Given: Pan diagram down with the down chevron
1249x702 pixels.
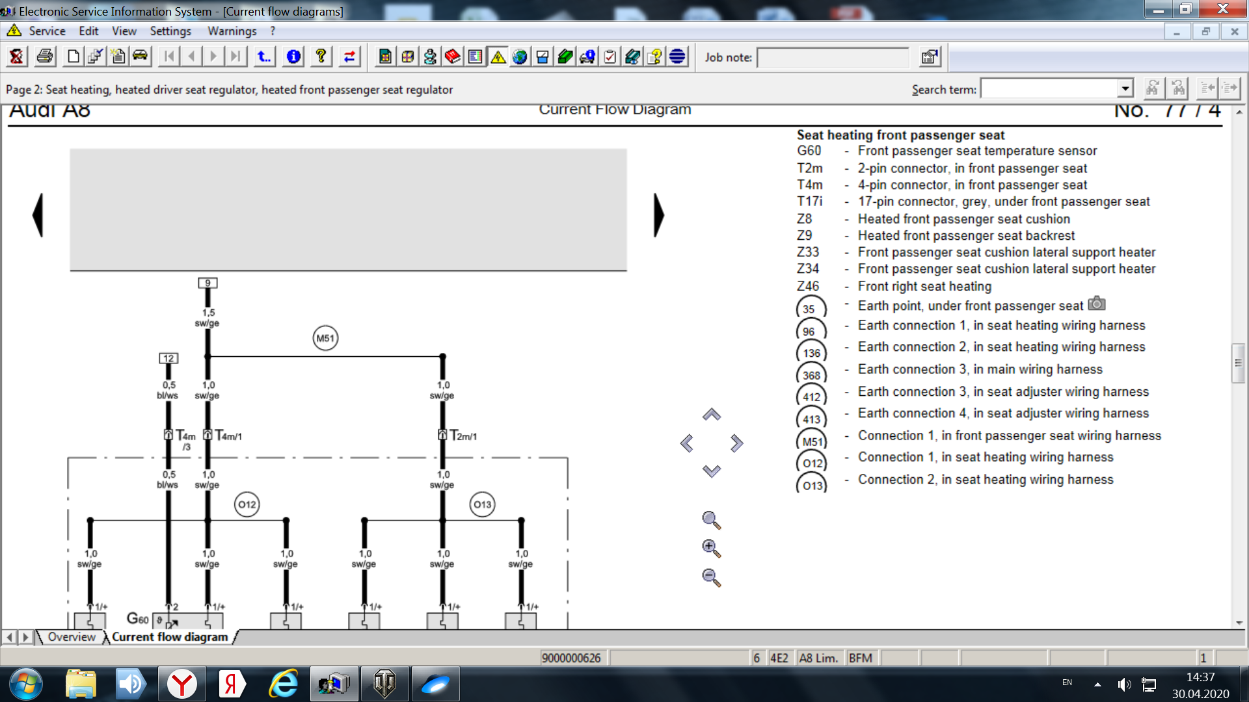Looking at the screenshot, I should [x=712, y=471].
